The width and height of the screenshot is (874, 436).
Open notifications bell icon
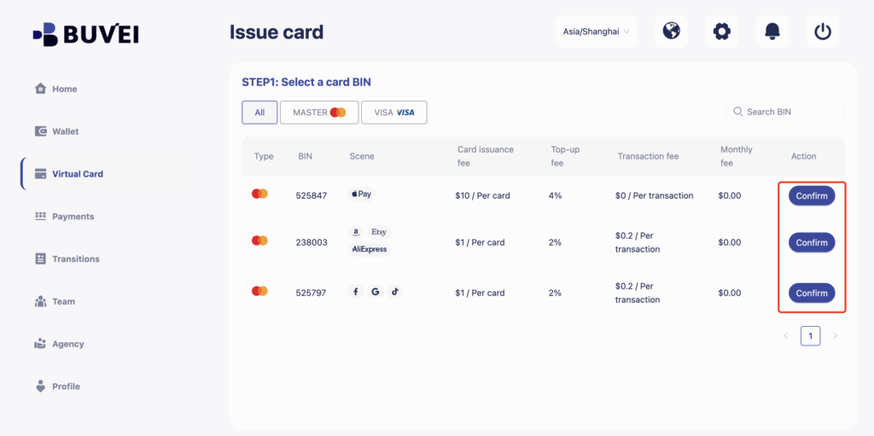(772, 32)
